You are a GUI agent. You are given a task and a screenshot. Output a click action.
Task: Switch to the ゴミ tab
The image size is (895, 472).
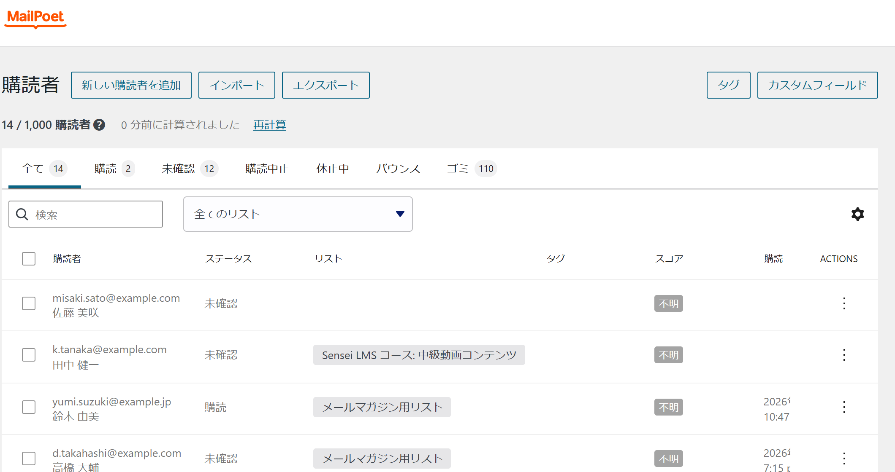472,169
